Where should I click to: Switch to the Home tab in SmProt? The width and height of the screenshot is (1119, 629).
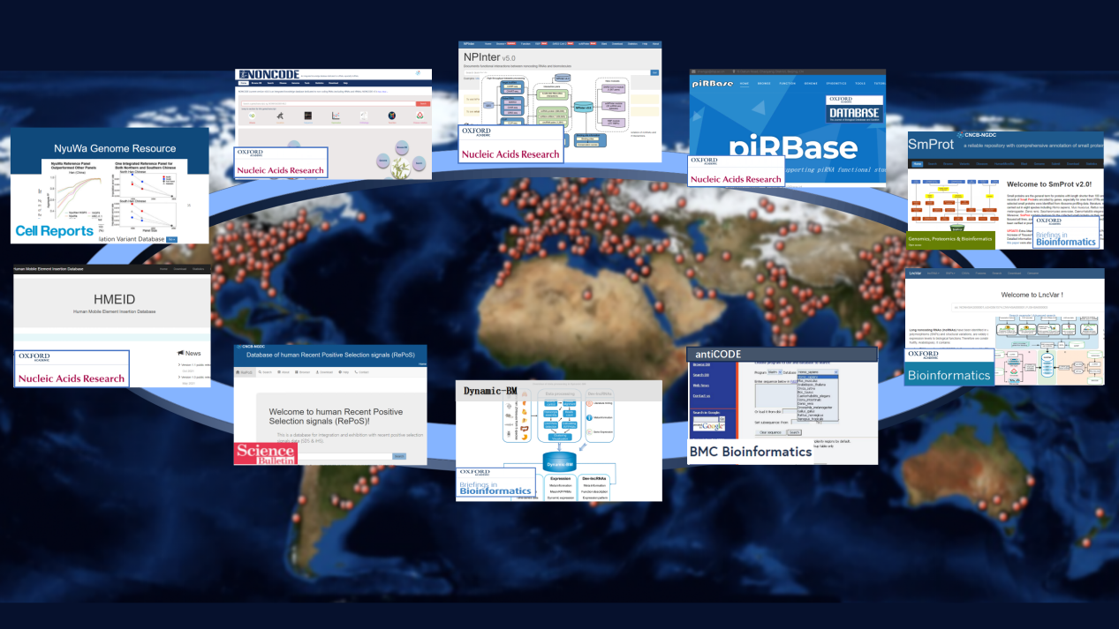918,164
